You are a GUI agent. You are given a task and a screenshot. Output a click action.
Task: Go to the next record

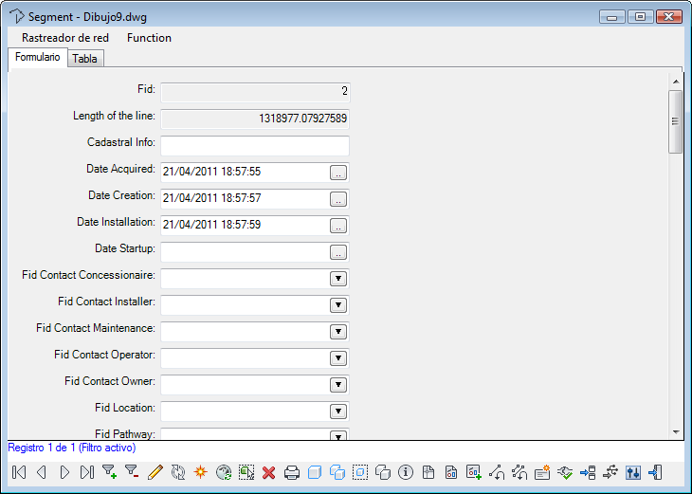click(x=64, y=472)
